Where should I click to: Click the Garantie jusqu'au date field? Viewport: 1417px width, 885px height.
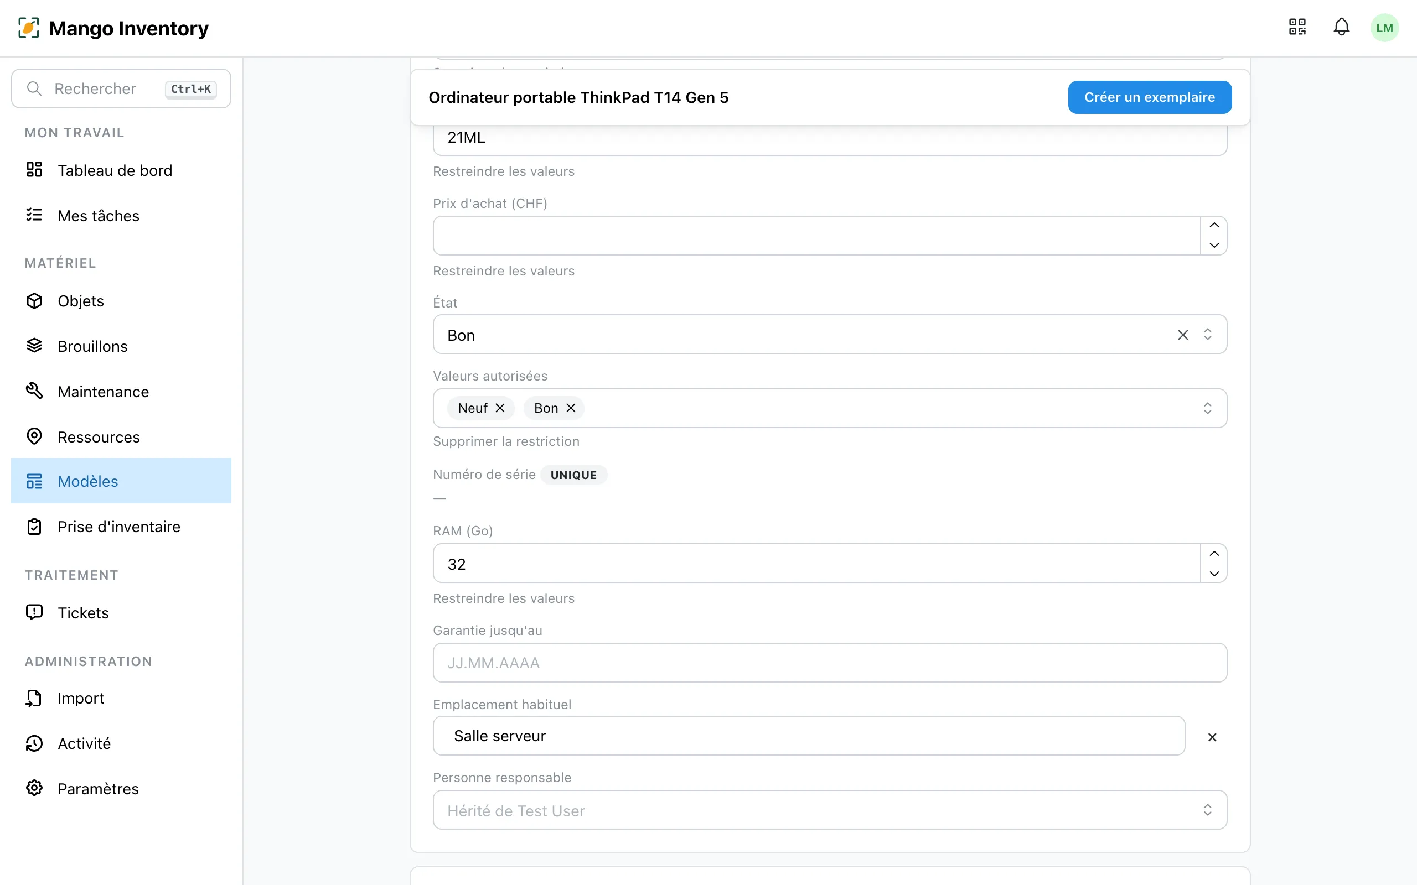tap(830, 663)
